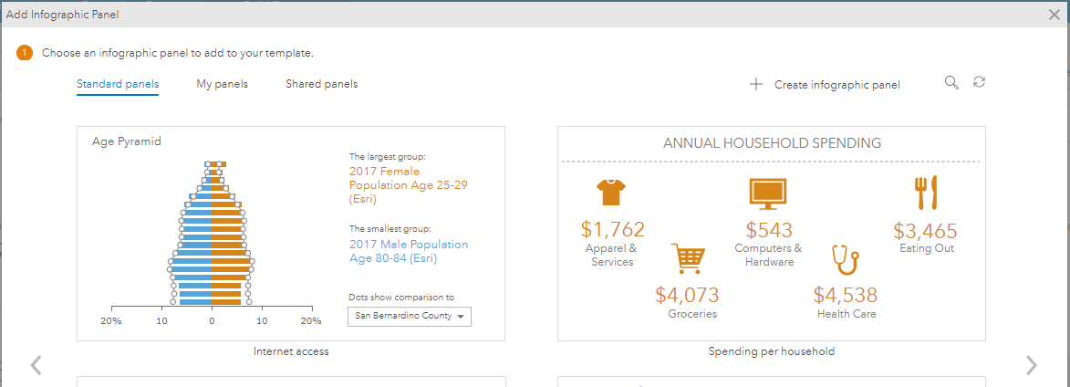1070x387 pixels.
Task: Click the refresh panels icon
Action: (979, 82)
